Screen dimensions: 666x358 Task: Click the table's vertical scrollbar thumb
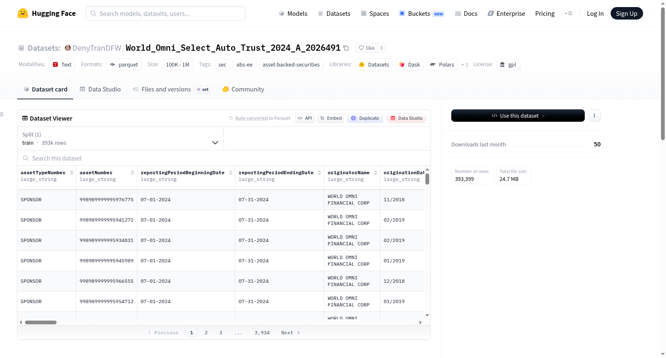(x=427, y=179)
